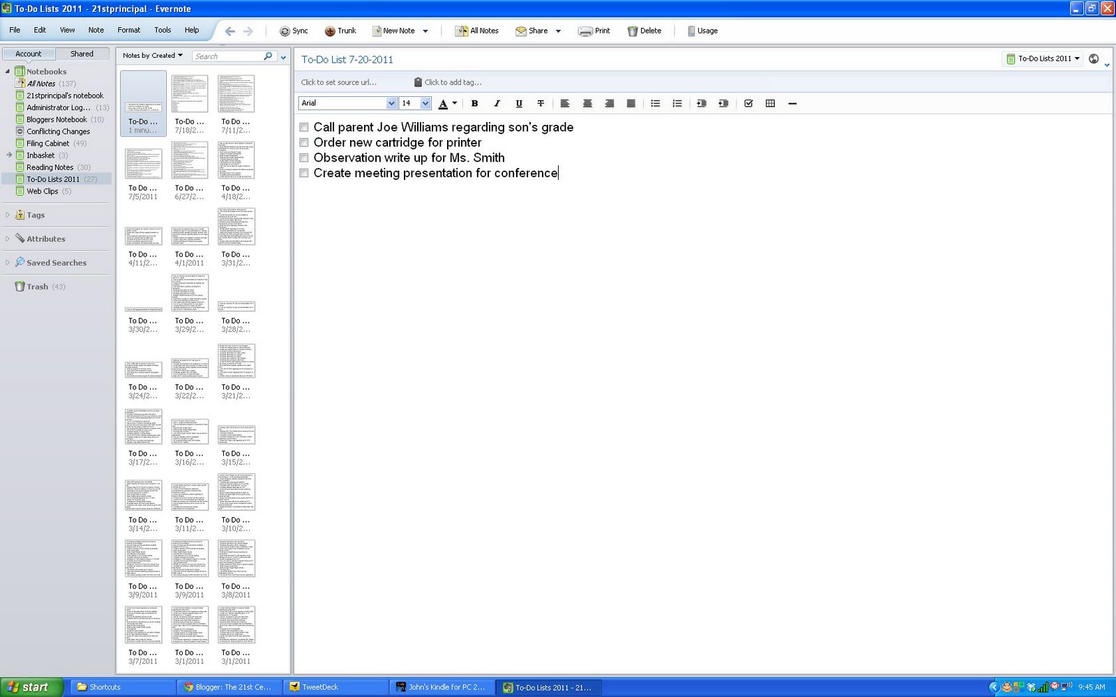Image resolution: width=1116 pixels, height=697 pixels.
Task: Select the Filing Cabinet notebook
Action: (47, 143)
